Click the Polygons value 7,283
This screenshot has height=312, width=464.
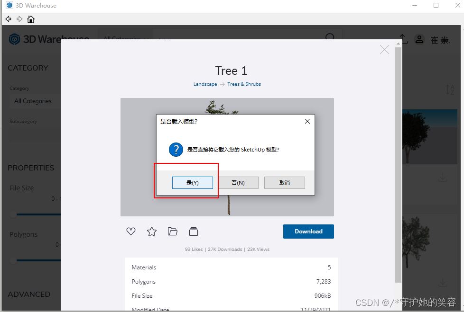coord(324,282)
